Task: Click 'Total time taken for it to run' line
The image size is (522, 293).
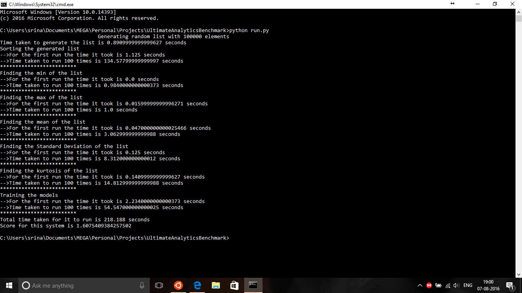Action: [75, 220]
